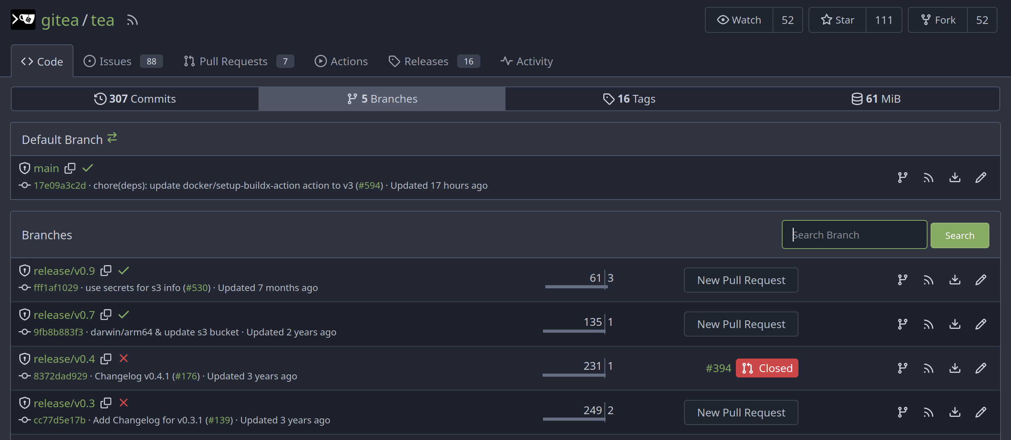
Task: Download the release/v0.9 branch
Action: pos(955,280)
